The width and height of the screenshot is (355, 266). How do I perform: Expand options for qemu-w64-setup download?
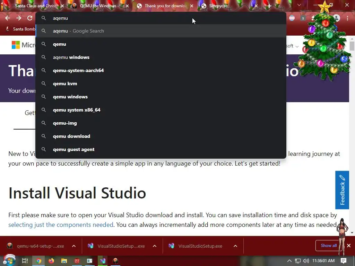(74, 246)
